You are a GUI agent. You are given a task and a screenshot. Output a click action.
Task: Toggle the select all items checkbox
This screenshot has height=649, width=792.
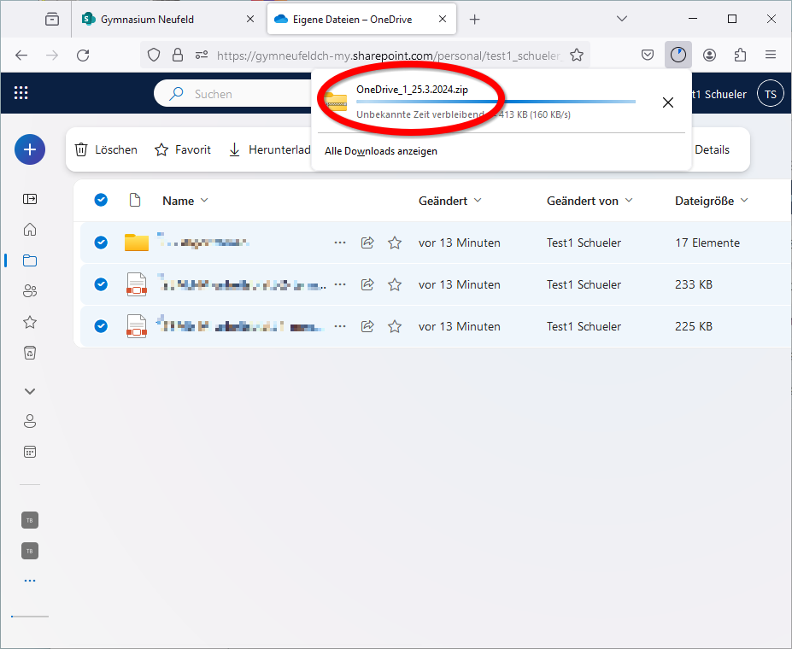click(101, 201)
